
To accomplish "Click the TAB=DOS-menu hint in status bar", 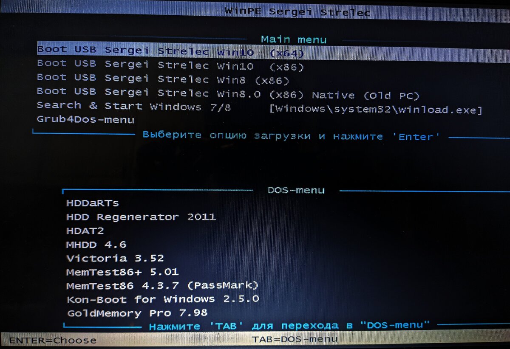I will point(295,339).
